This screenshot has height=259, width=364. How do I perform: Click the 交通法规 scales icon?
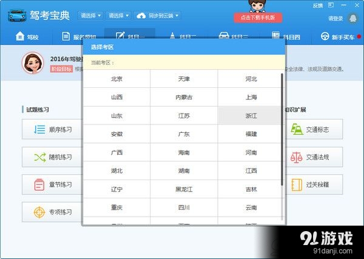coord(297,157)
